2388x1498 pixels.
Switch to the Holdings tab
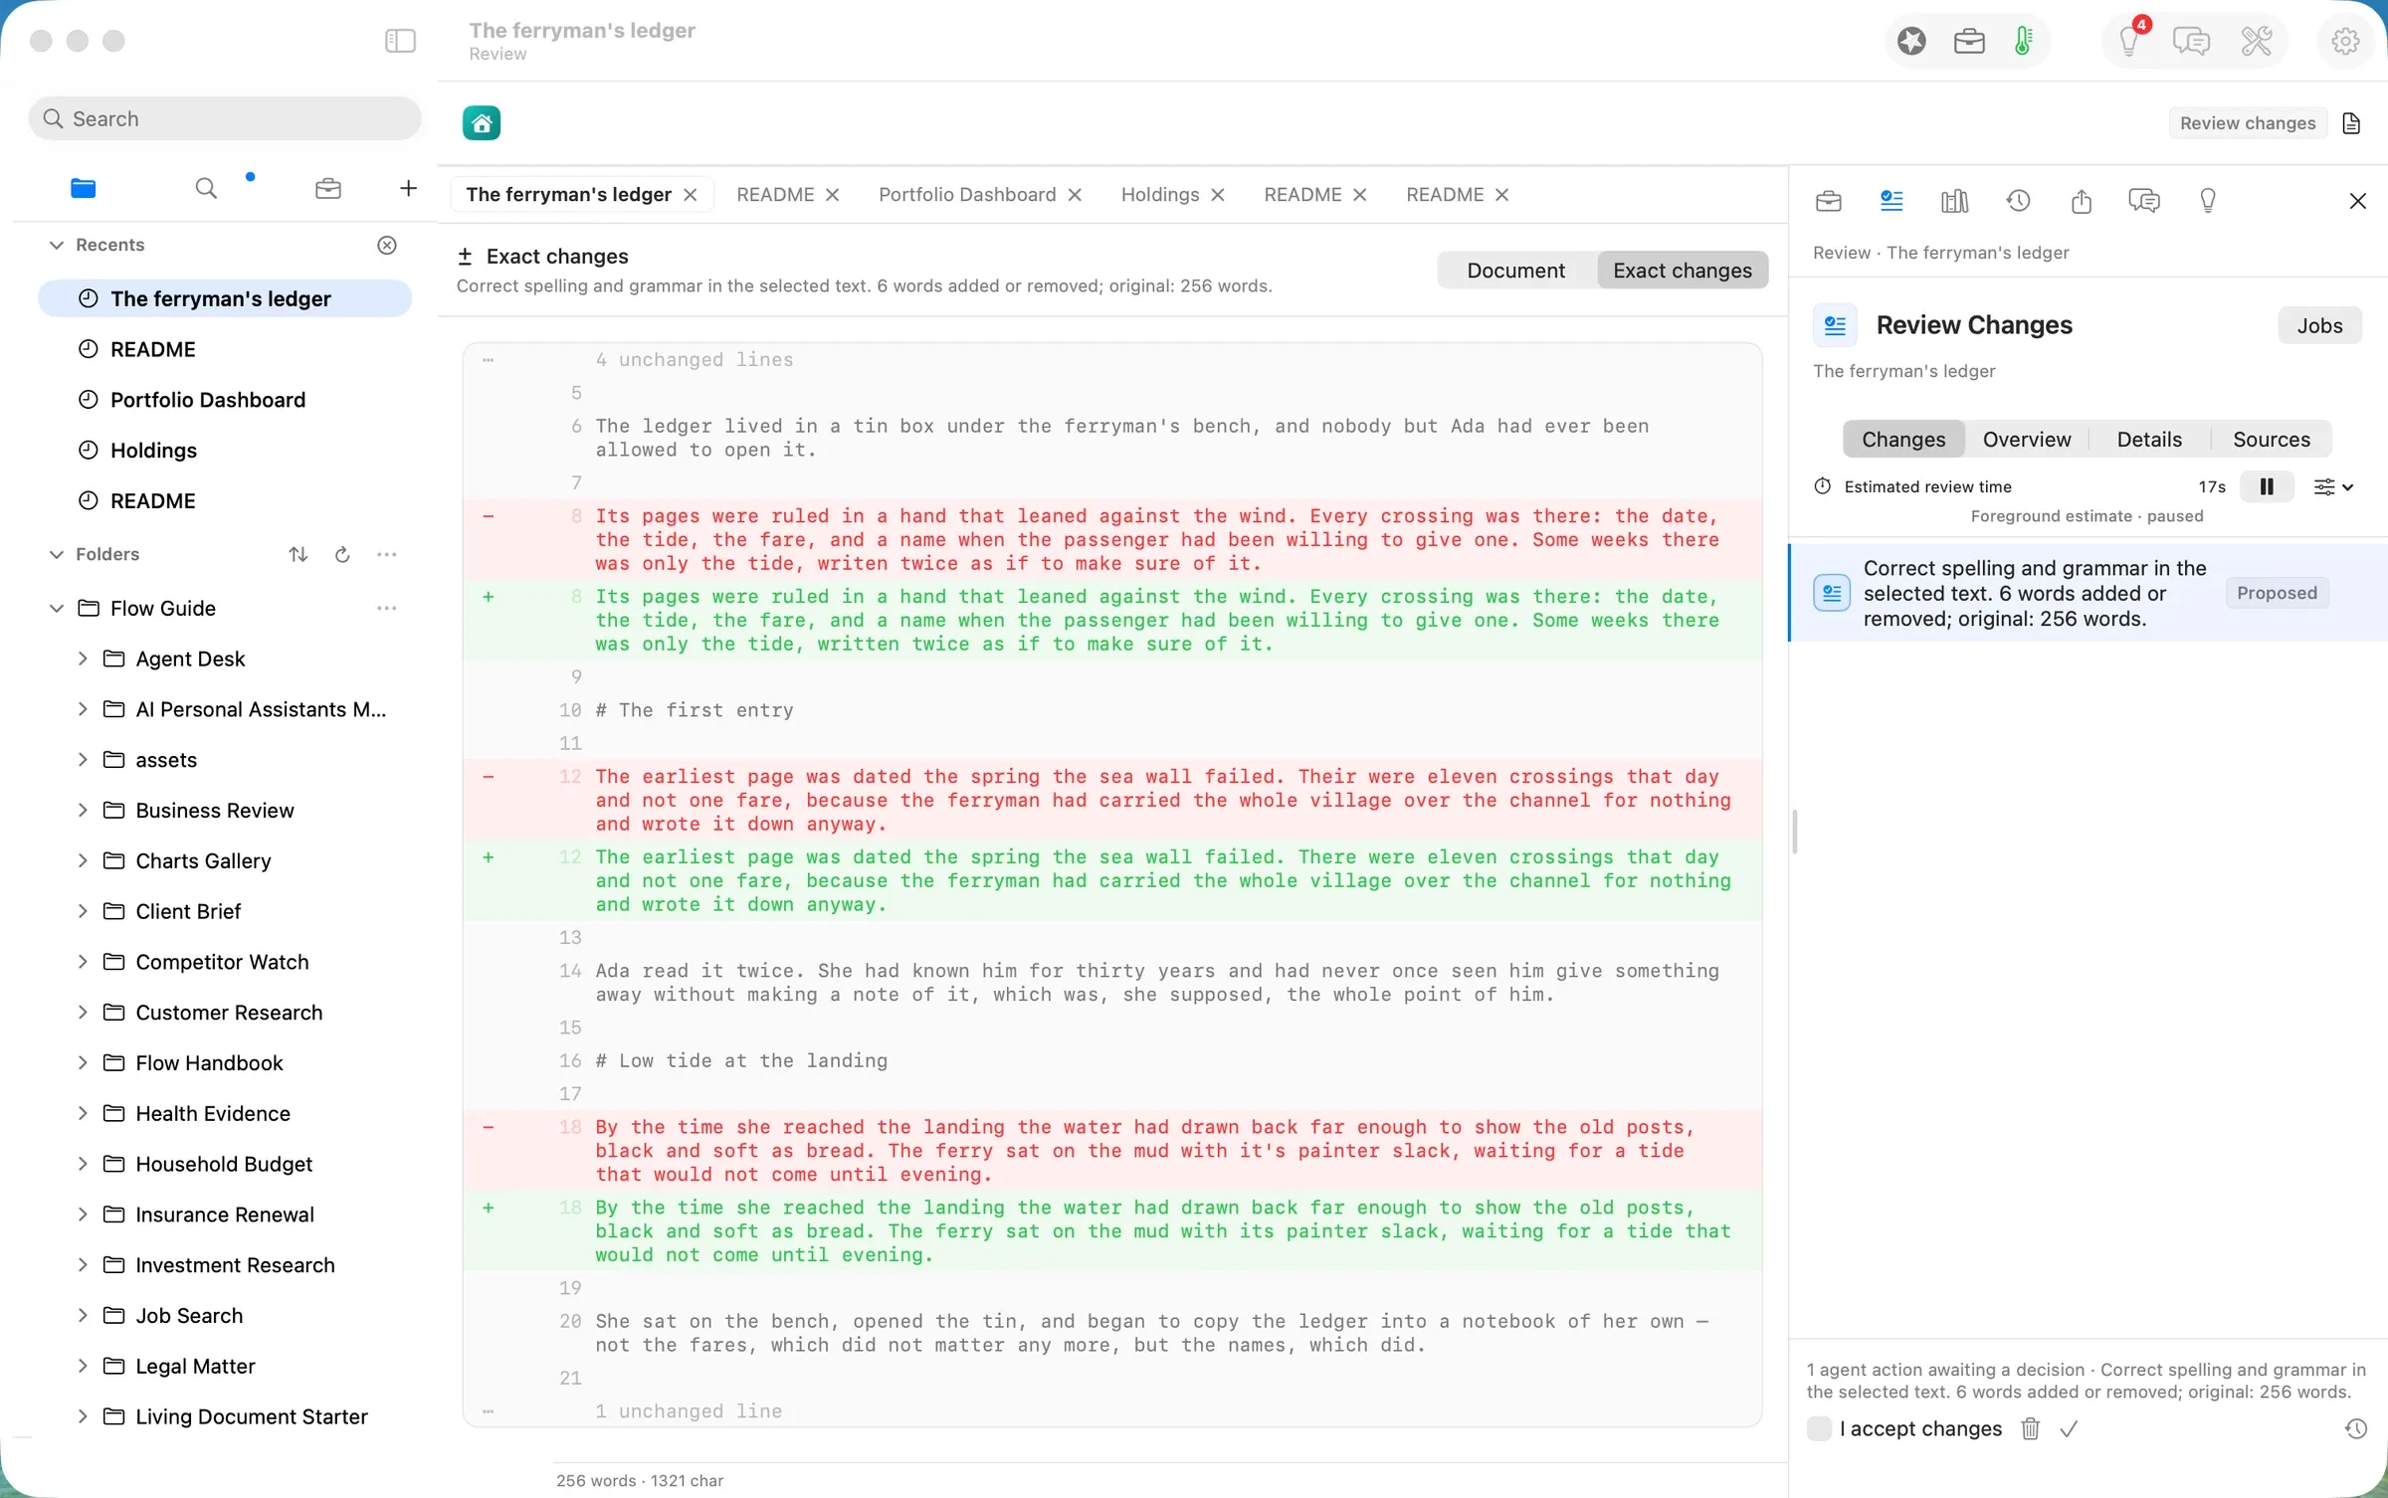pyautogui.click(x=1160, y=195)
